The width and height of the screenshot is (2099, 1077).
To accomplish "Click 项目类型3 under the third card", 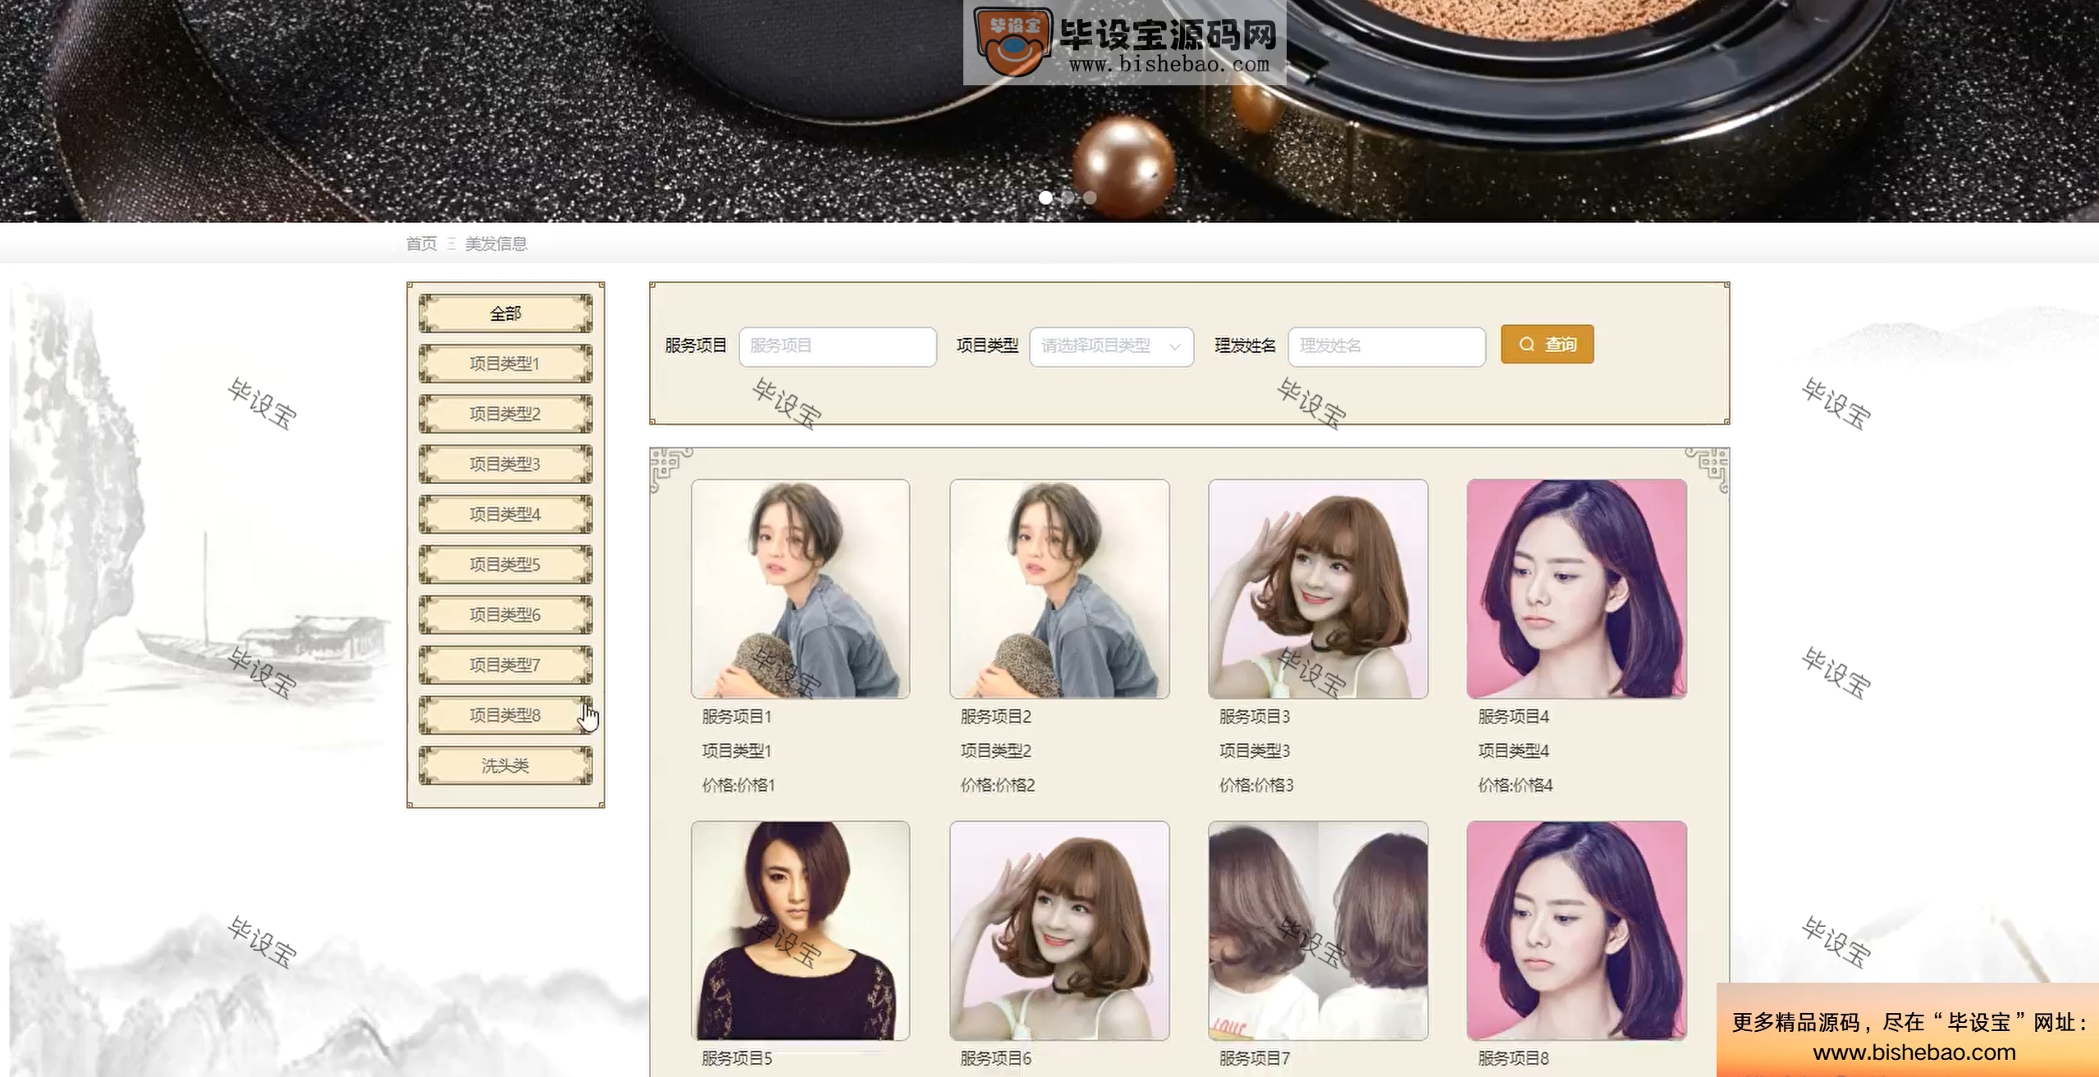I will click(x=1255, y=751).
